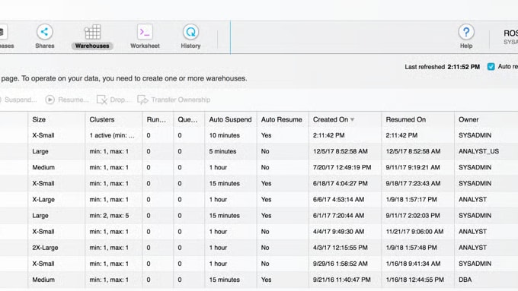Click resumed date '1/9/18 1:57:48 PM'
The image size is (518, 291).
411,248
